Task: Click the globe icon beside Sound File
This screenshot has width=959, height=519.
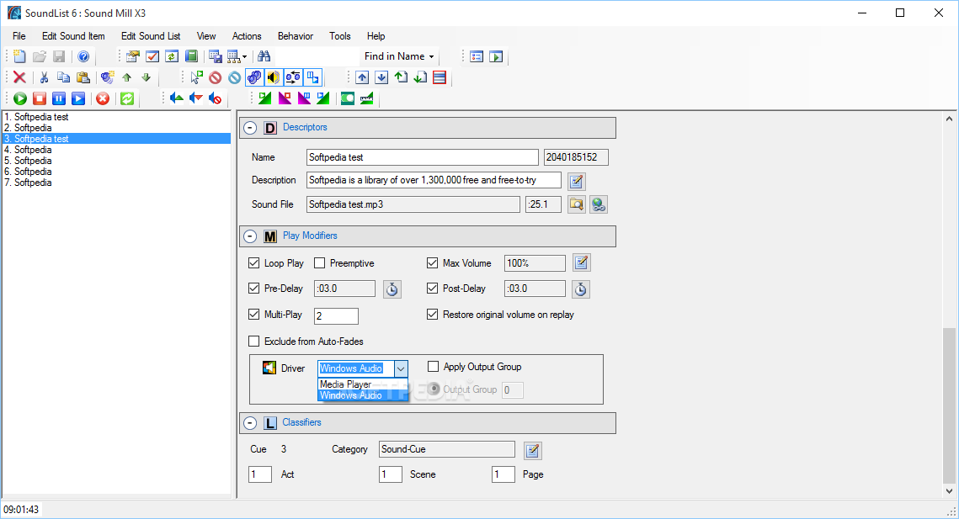Action: coord(598,204)
